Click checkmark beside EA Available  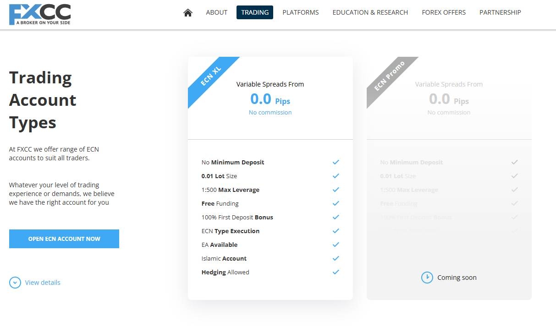336,245
